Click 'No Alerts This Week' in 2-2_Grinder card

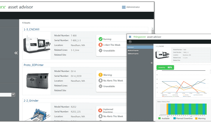[113, 116]
